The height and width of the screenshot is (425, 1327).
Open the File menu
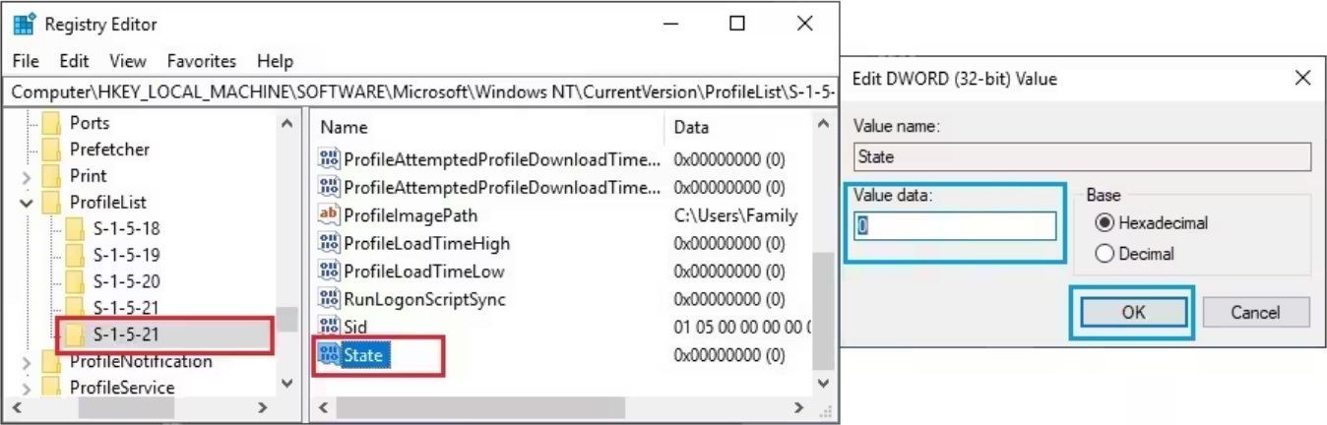click(x=26, y=61)
